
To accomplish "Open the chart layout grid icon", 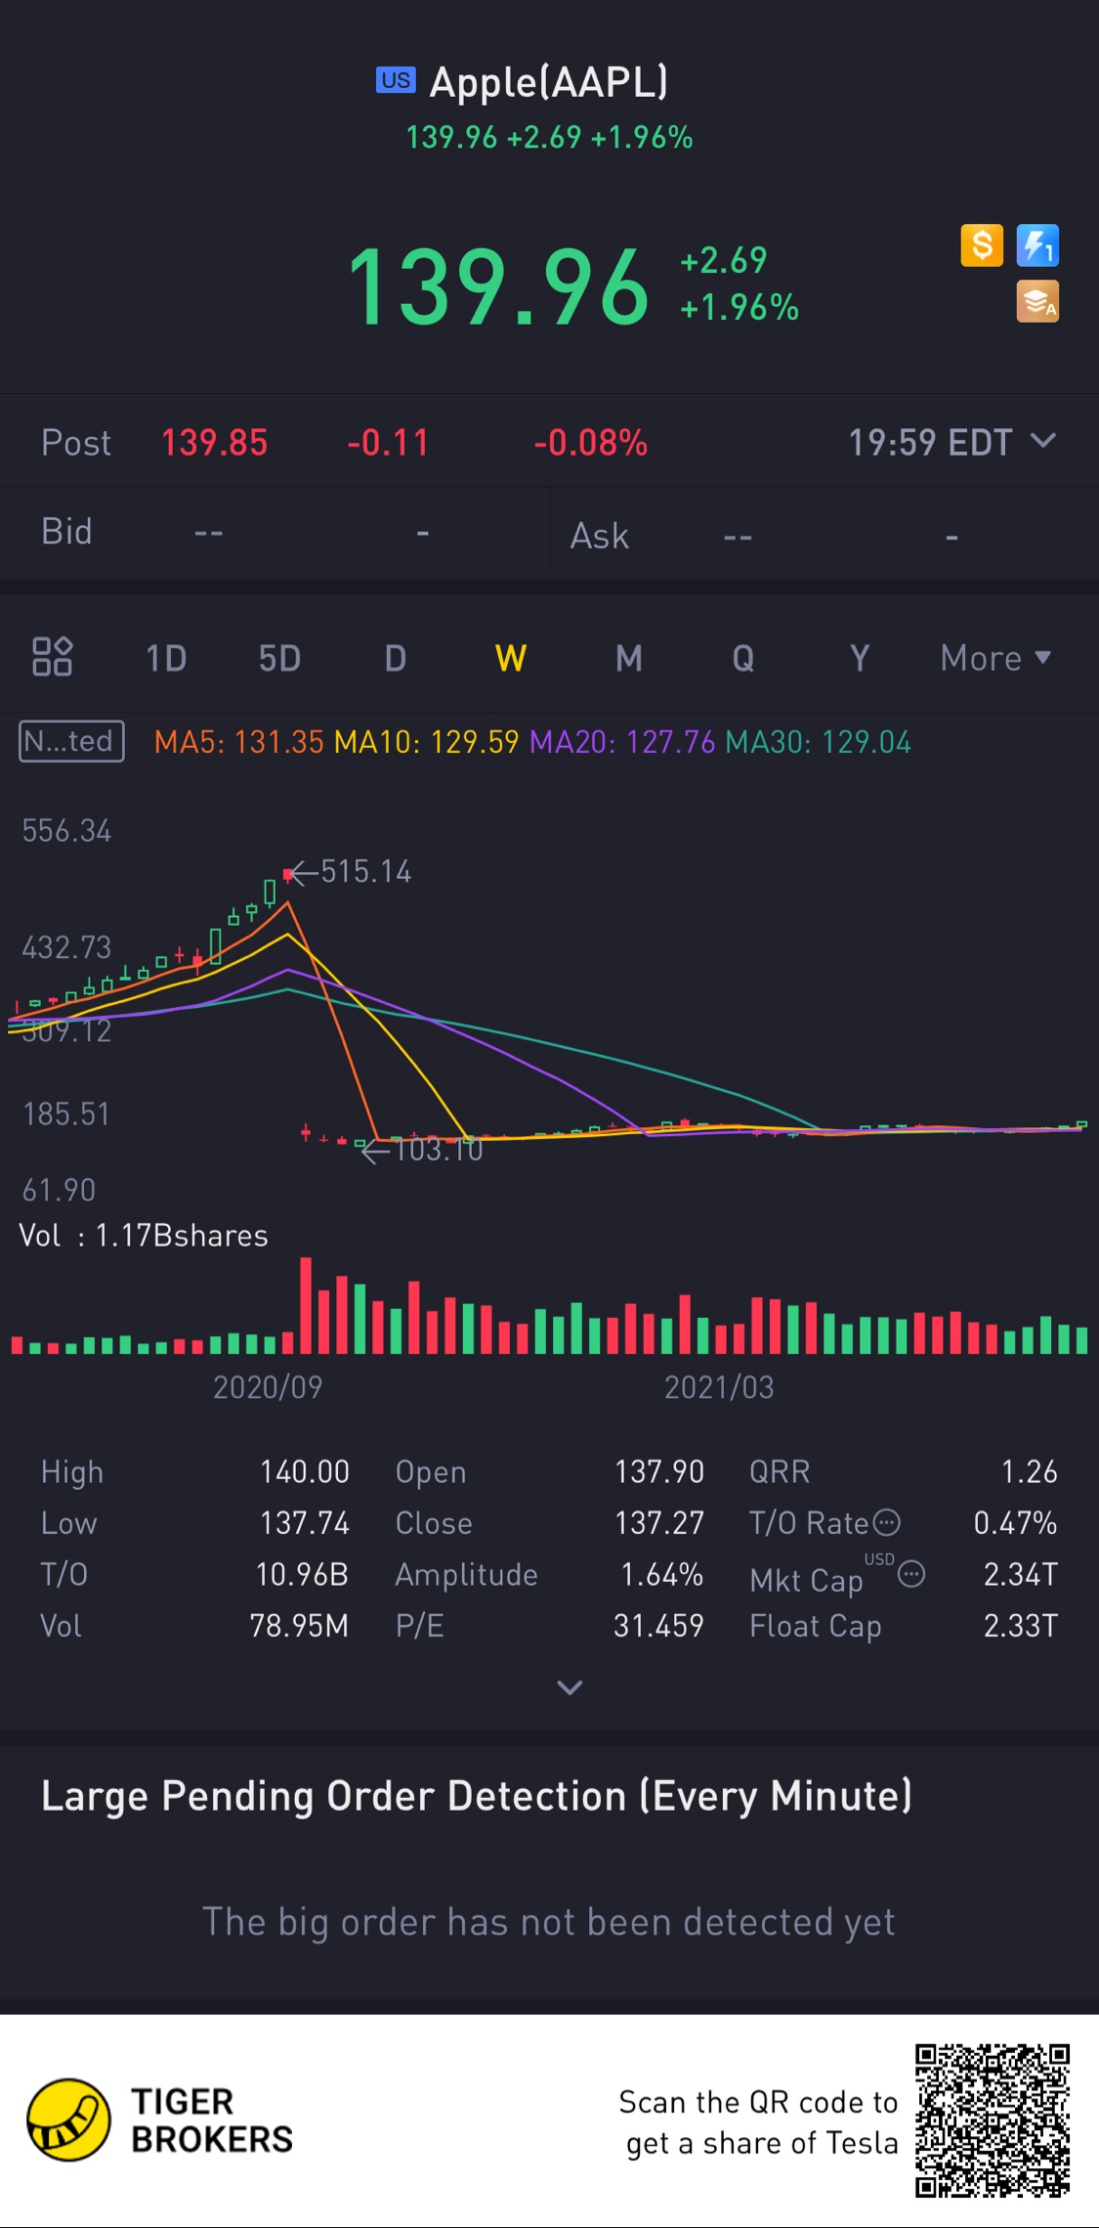I will tap(53, 657).
